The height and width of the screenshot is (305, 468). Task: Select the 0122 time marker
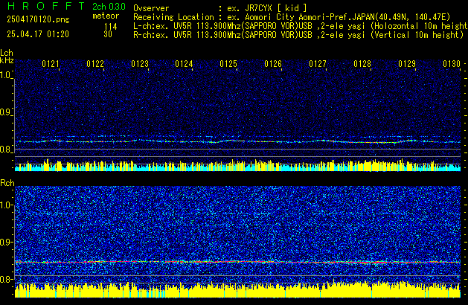click(95, 64)
